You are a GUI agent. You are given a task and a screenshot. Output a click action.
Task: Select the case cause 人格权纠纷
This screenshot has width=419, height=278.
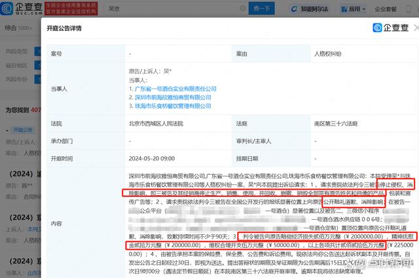(x=328, y=54)
